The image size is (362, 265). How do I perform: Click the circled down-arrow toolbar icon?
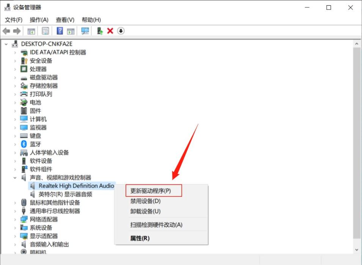[121, 31]
